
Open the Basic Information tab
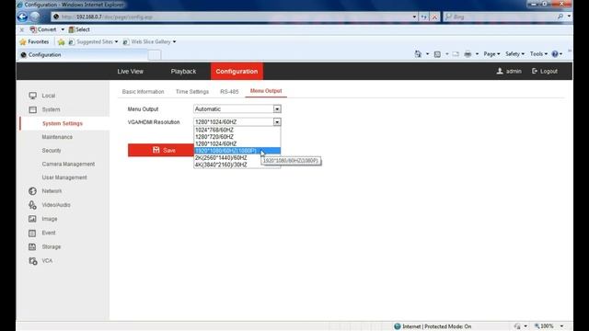[144, 92]
